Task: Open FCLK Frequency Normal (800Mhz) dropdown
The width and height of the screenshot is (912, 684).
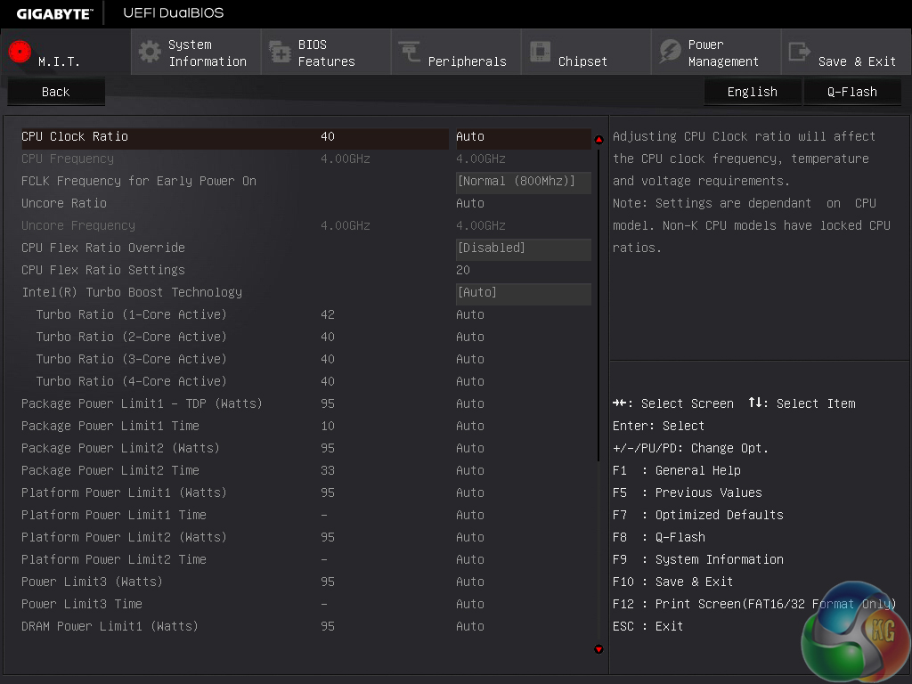Action: pos(523,182)
